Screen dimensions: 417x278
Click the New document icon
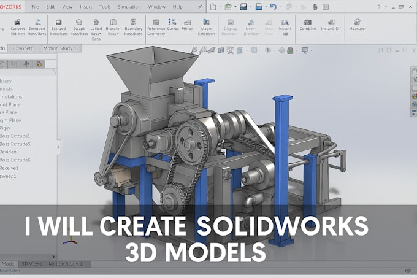click(x=213, y=7)
